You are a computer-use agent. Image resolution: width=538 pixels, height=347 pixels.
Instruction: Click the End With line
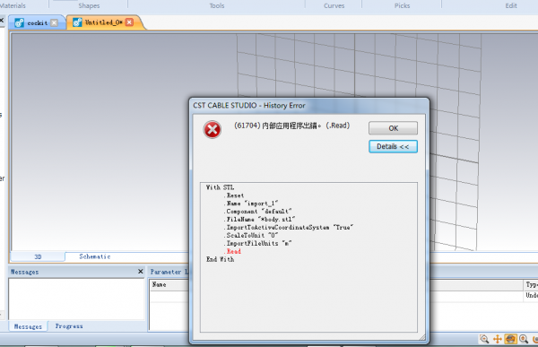pos(220,259)
